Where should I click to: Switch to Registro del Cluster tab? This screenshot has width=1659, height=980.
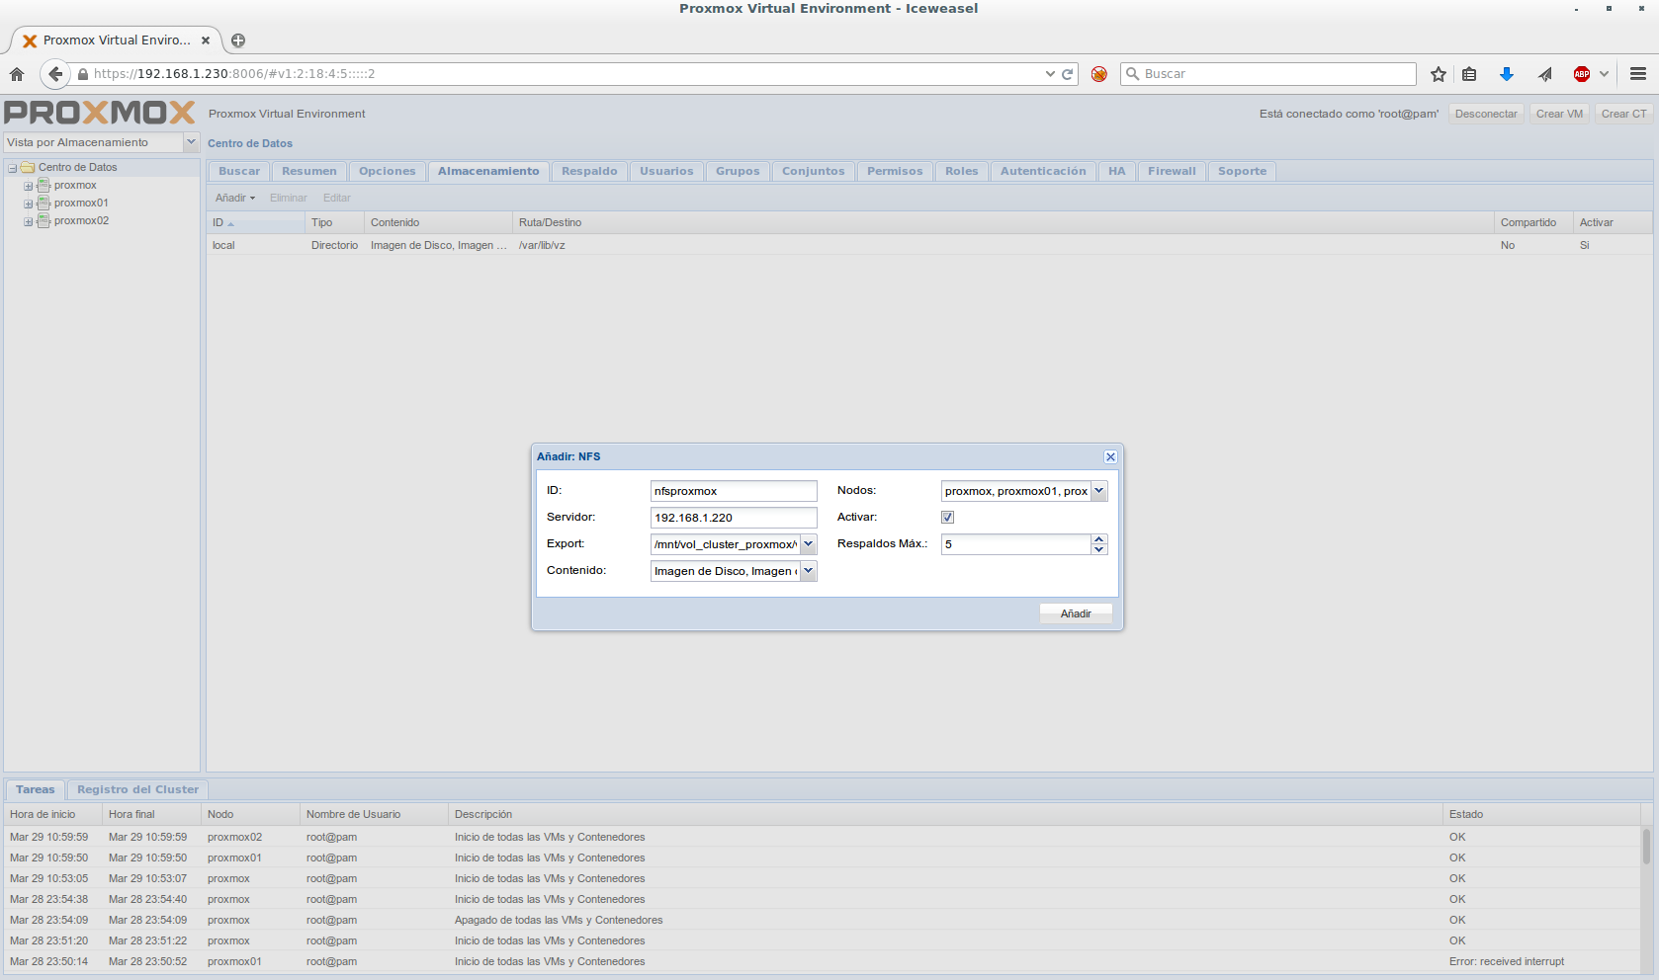[137, 790]
